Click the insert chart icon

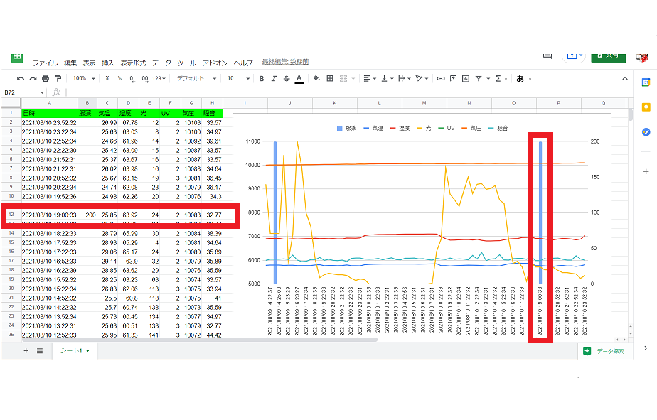tap(465, 78)
